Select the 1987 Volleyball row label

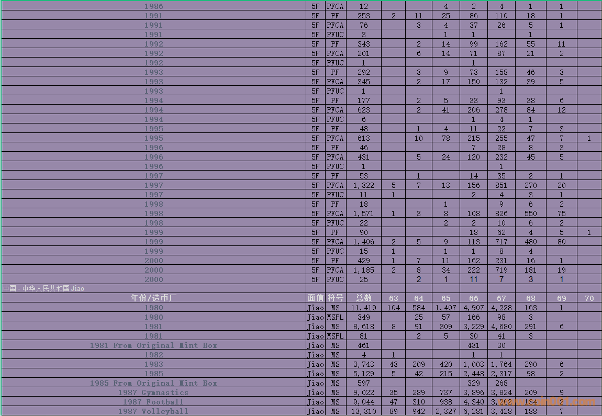click(153, 411)
